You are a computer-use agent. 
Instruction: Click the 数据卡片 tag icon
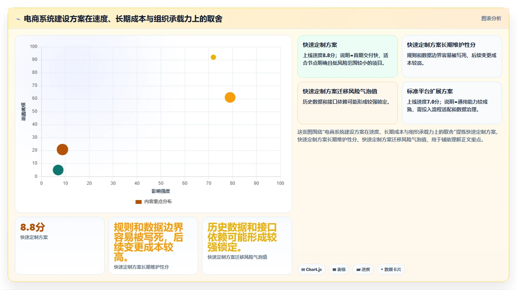(x=382, y=269)
